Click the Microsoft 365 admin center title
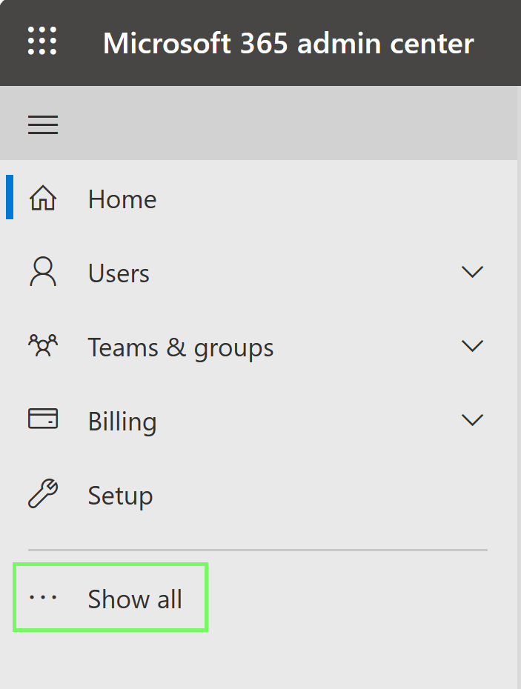Viewport: 521px width, 689px height. click(288, 43)
